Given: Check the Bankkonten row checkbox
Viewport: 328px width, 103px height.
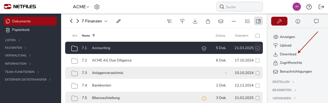Looking at the screenshot, I should pyautogui.click(x=257, y=86).
